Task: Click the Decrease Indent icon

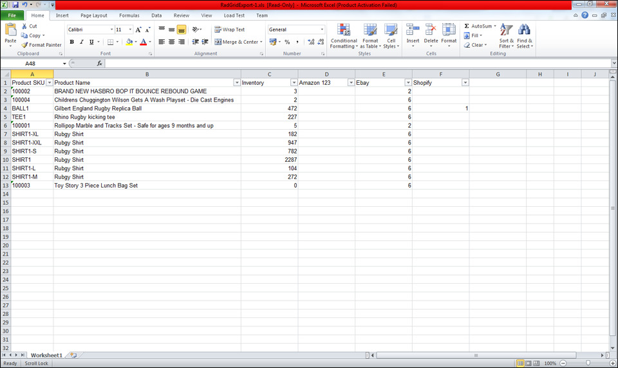Action: (x=195, y=42)
